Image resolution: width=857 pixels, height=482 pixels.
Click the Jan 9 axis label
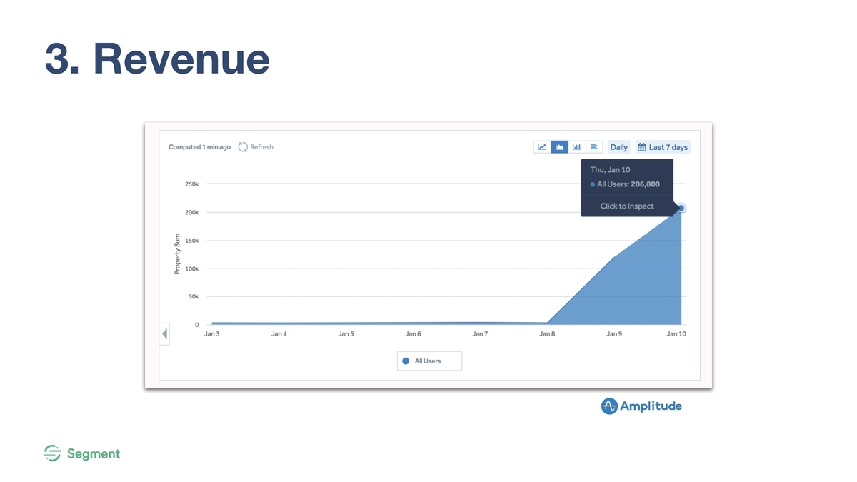pyautogui.click(x=614, y=334)
